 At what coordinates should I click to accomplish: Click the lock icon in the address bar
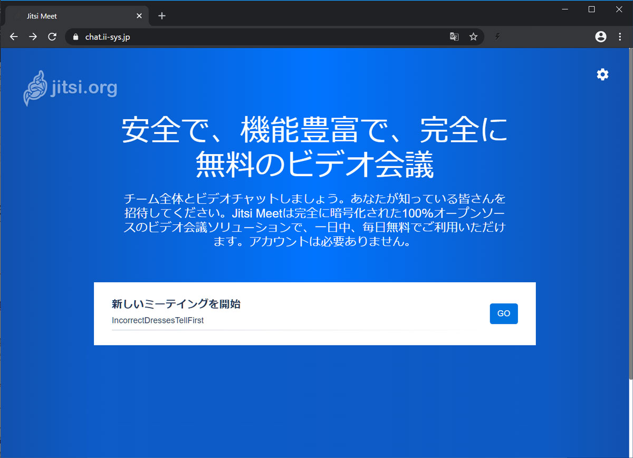[75, 37]
